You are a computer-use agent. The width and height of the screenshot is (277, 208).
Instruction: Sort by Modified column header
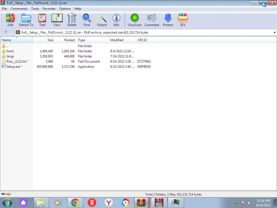coord(122,40)
